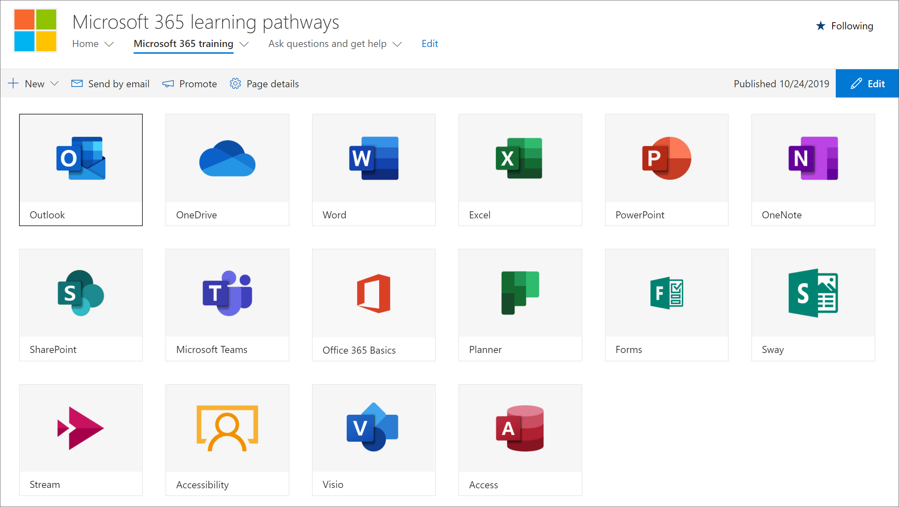Click the Accessibility tile label
899x507 pixels.
point(202,485)
